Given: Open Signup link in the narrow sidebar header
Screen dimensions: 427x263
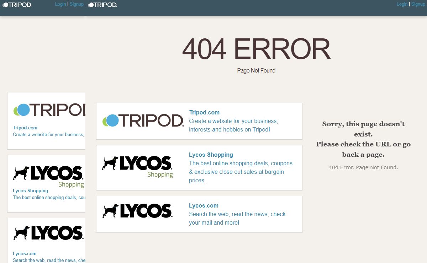Looking at the screenshot, I should tap(77, 4).
